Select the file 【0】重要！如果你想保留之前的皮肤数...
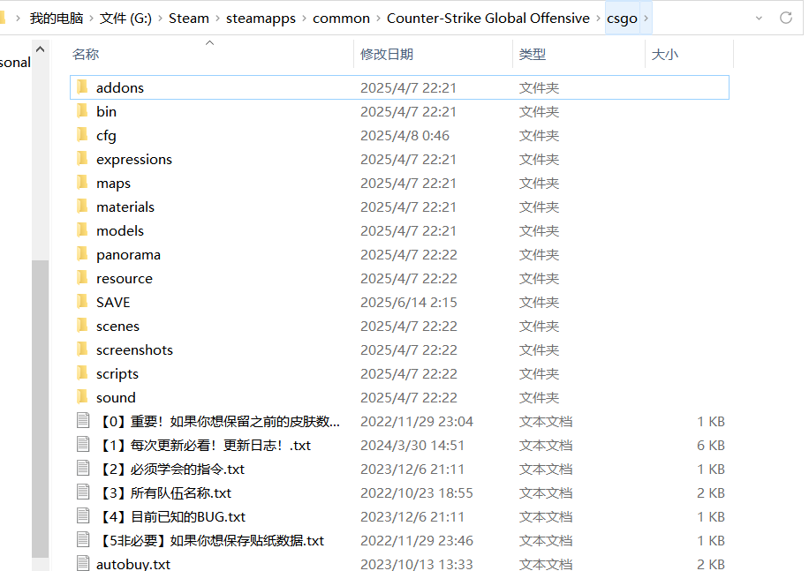This screenshot has height=571, width=809. tap(218, 422)
